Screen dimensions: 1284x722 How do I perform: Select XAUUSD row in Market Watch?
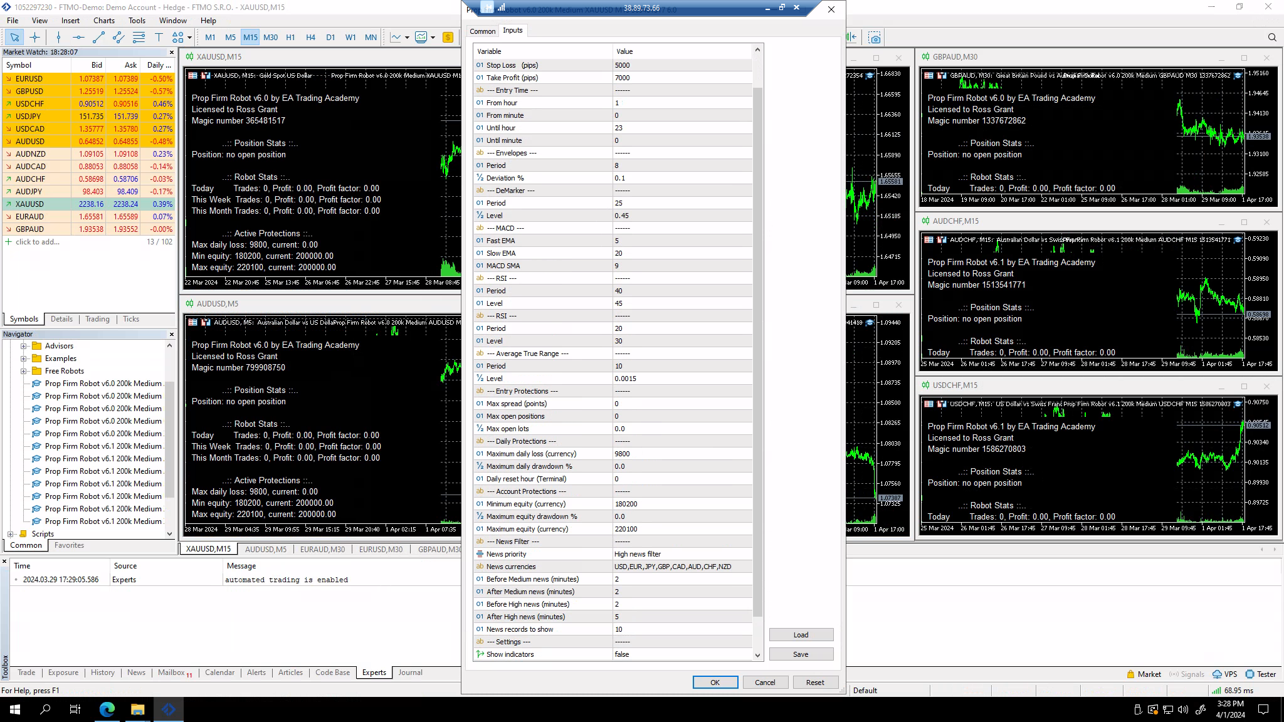pyautogui.click(x=88, y=204)
